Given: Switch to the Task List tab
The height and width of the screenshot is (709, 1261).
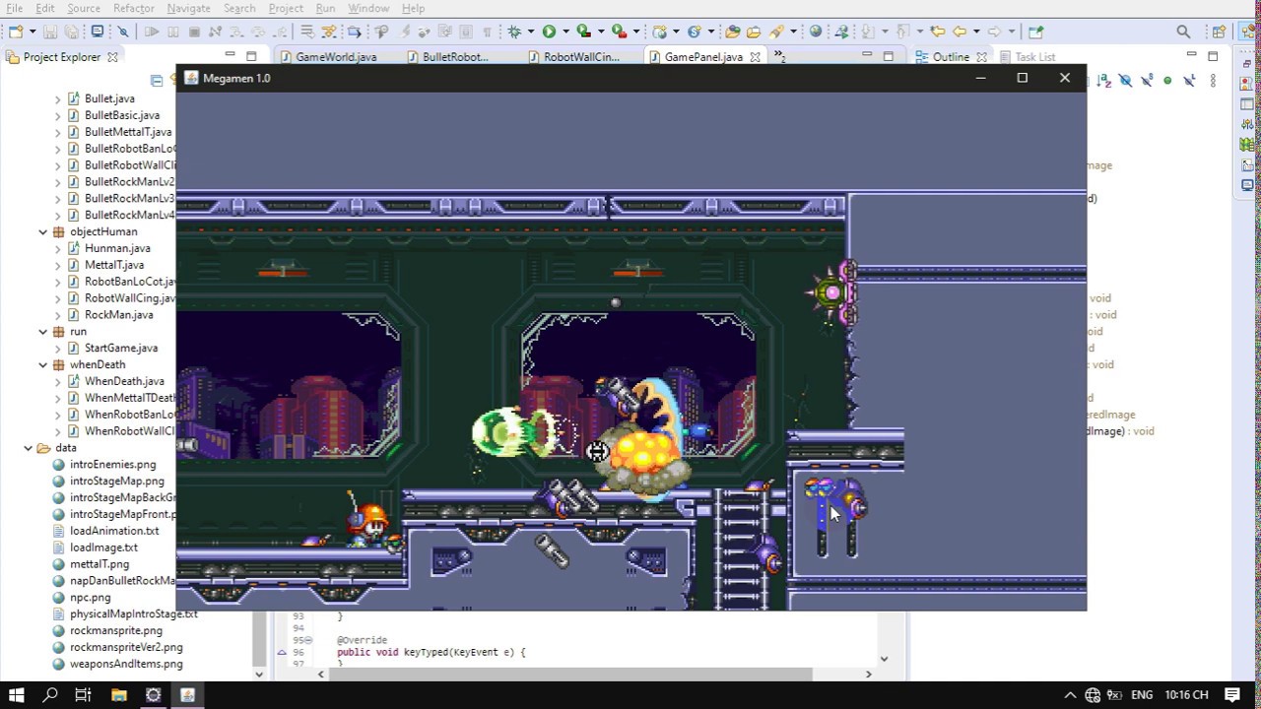Looking at the screenshot, I should pos(1026,57).
